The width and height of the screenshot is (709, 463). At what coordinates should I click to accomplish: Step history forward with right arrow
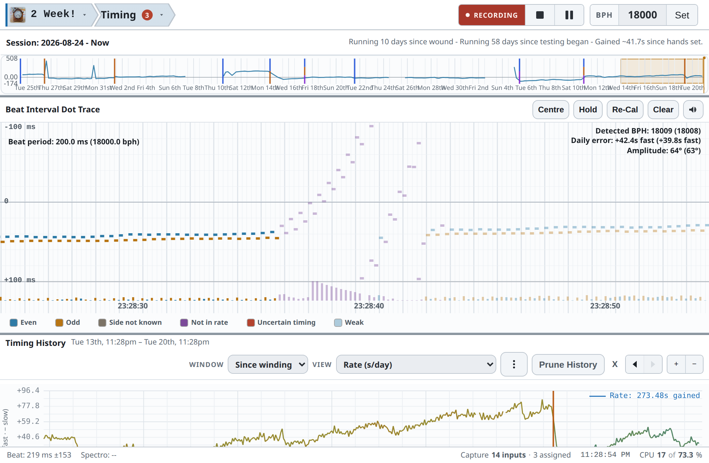[653, 364]
